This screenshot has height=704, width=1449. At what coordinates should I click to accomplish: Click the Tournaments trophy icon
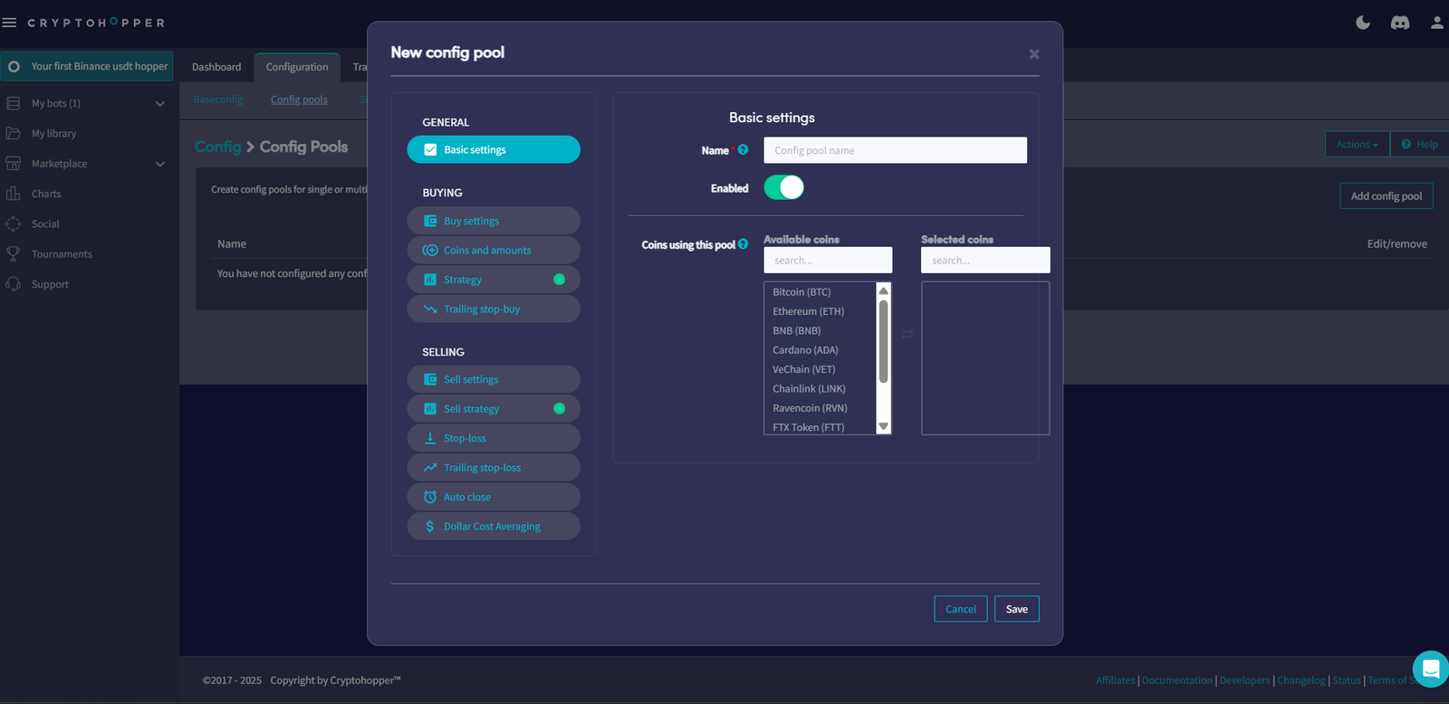point(14,254)
